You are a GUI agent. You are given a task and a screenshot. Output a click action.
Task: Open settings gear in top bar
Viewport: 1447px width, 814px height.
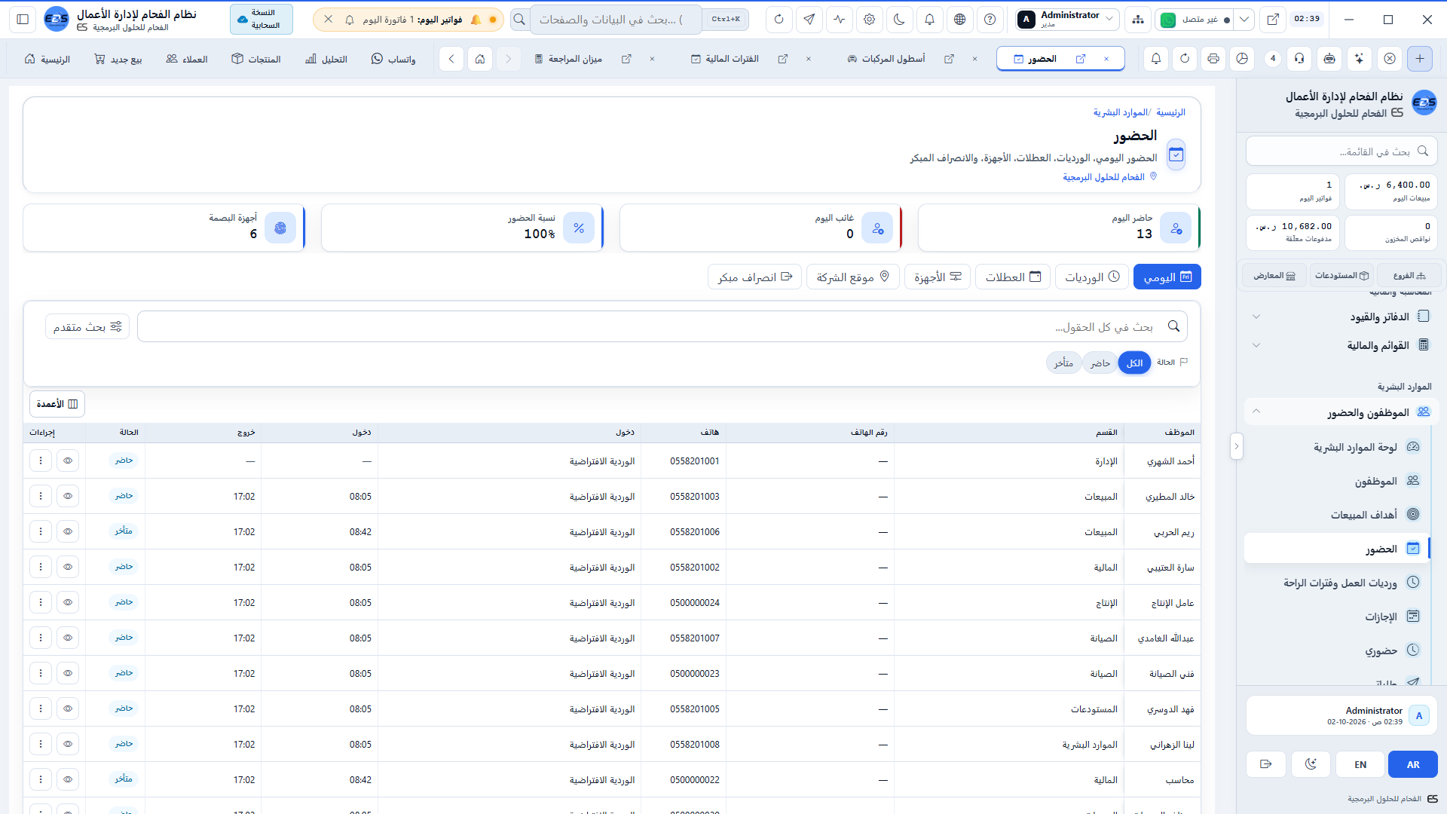coord(870,20)
